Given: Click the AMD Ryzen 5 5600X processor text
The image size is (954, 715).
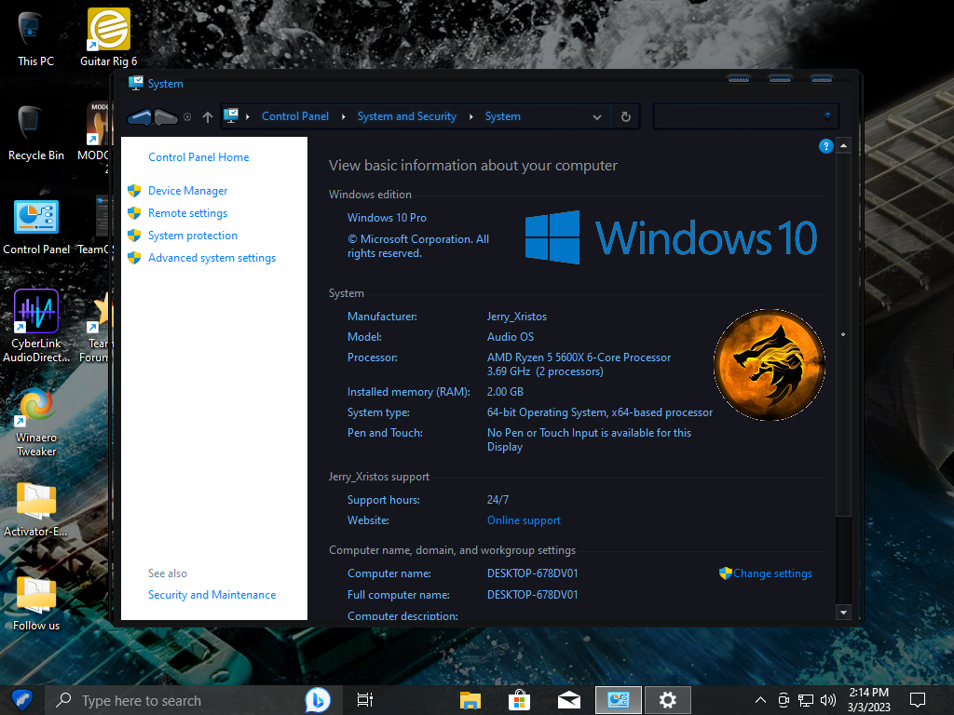Looking at the screenshot, I should pos(579,364).
